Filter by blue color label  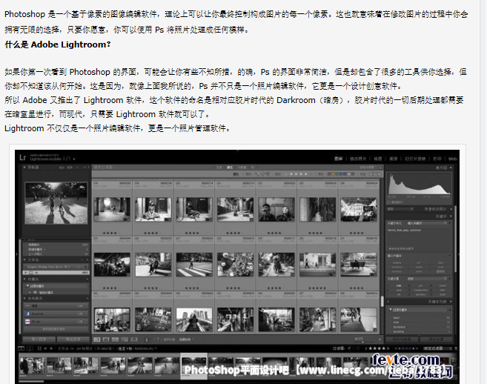341,174
